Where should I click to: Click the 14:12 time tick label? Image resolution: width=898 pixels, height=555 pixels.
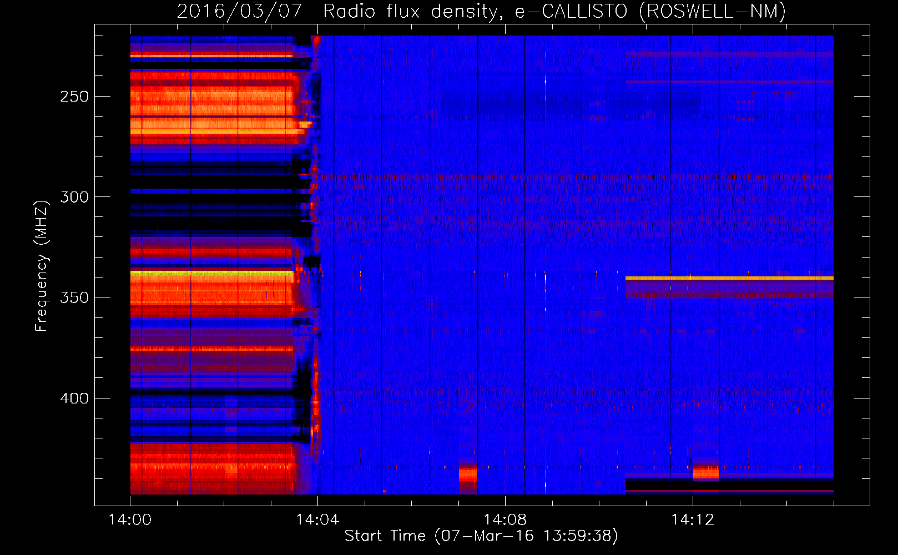[693, 520]
